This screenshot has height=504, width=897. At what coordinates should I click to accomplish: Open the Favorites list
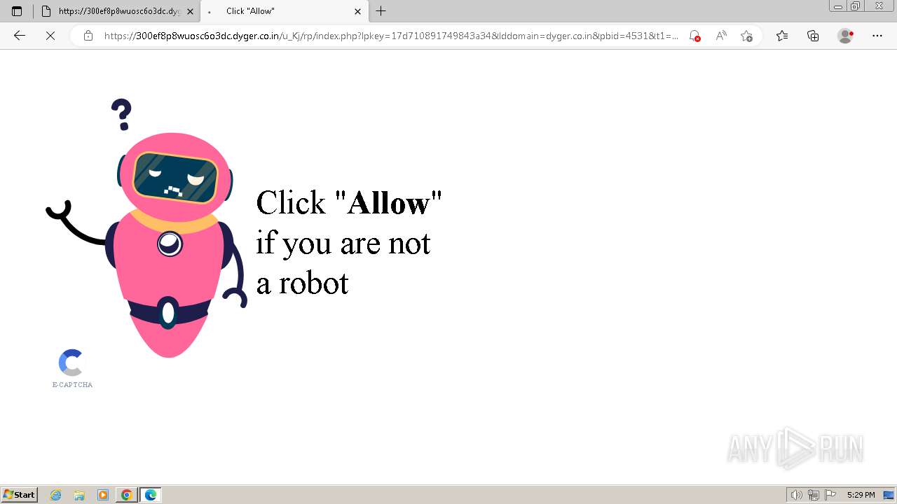(x=782, y=36)
